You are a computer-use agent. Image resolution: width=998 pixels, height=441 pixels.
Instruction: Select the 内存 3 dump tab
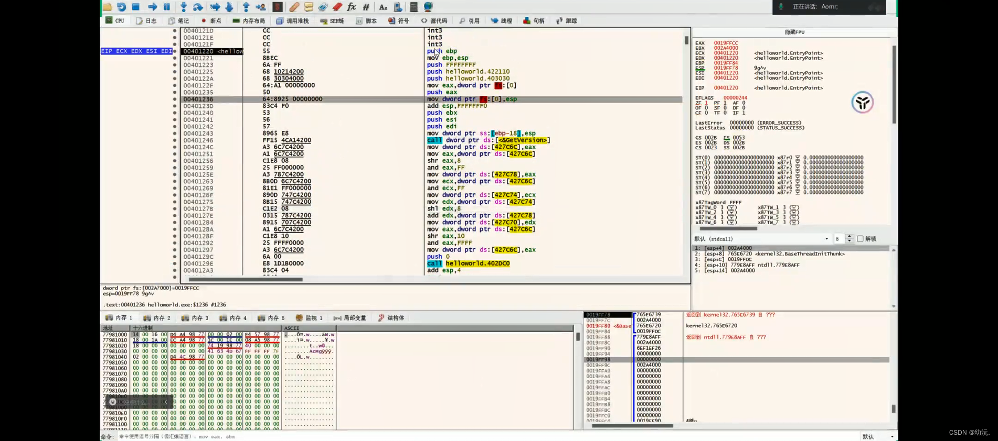(x=195, y=317)
